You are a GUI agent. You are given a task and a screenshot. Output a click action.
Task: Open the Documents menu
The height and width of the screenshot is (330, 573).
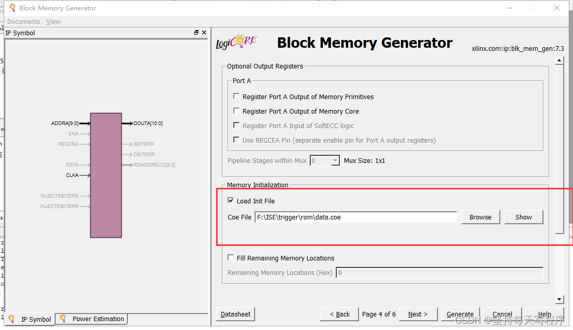click(x=23, y=21)
